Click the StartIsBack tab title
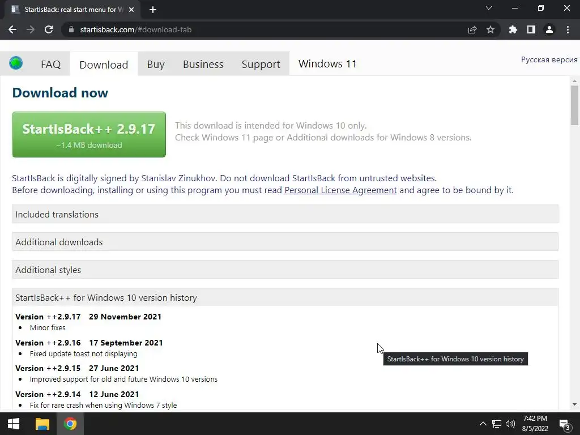 pos(74,10)
